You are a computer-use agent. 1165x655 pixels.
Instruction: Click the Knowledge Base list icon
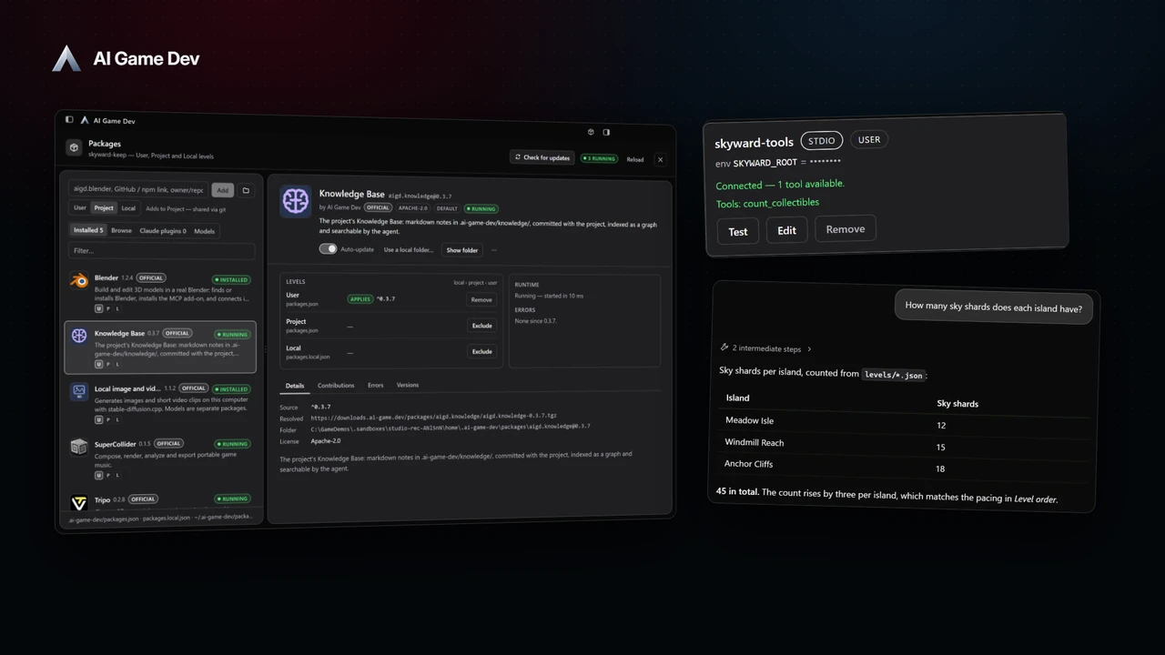point(79,336)
